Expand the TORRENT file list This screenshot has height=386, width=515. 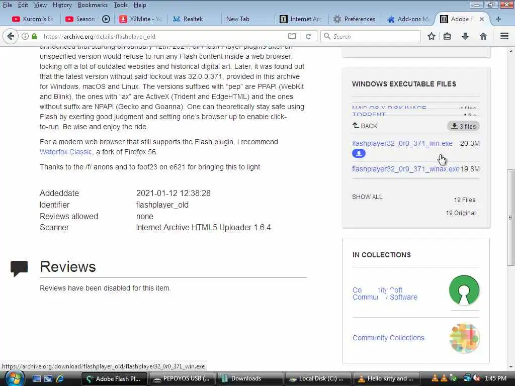tap(369, 115)
